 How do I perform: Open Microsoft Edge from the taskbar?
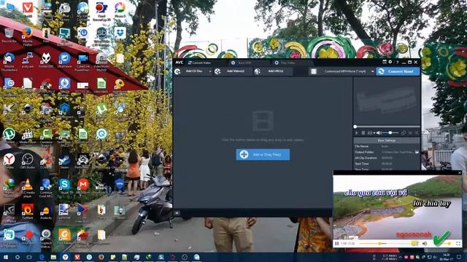click(42, 257)
